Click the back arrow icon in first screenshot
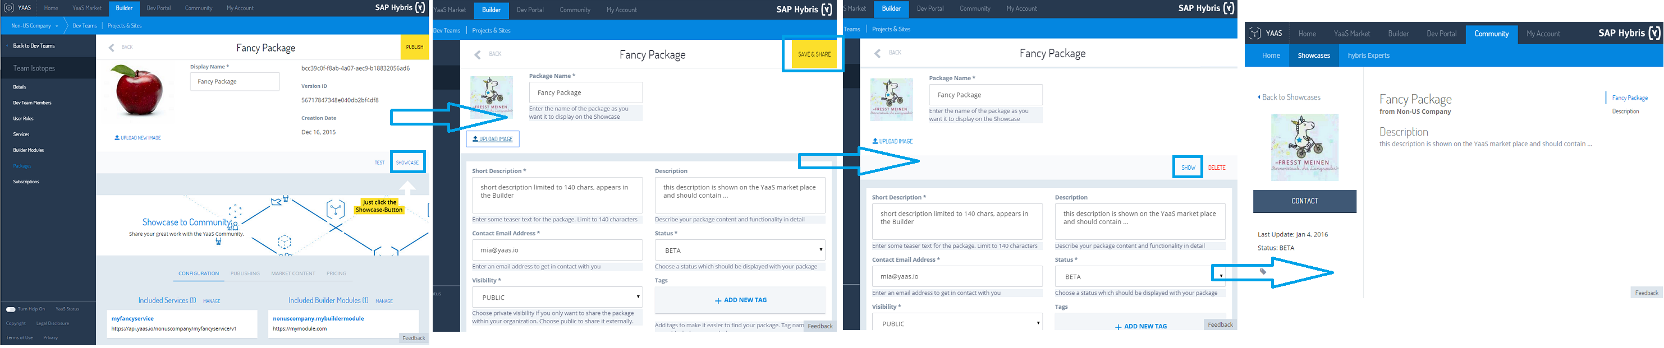Image resolution: width=1664 pixels, height=348 pixels. click(x=112, y=47)
